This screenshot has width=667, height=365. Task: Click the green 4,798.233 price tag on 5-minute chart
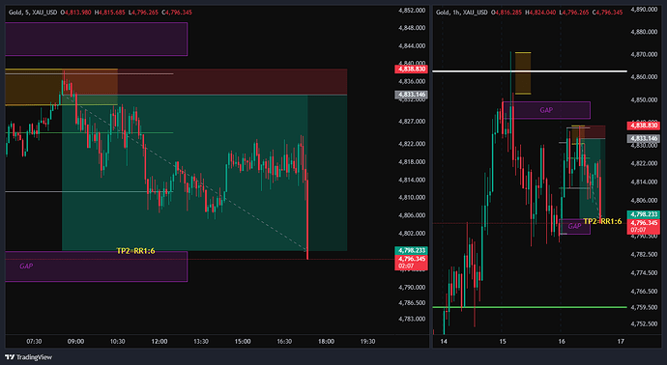click(411, 250)
